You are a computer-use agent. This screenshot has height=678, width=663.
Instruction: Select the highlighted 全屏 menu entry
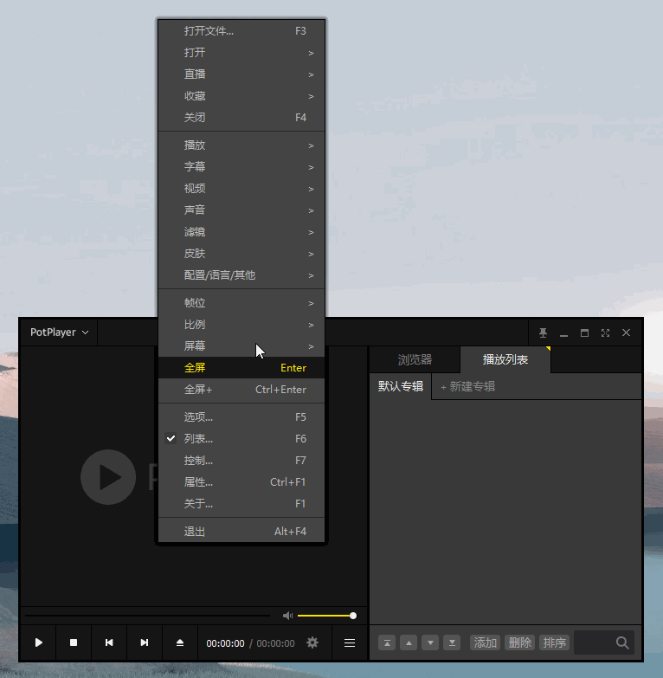241,368
